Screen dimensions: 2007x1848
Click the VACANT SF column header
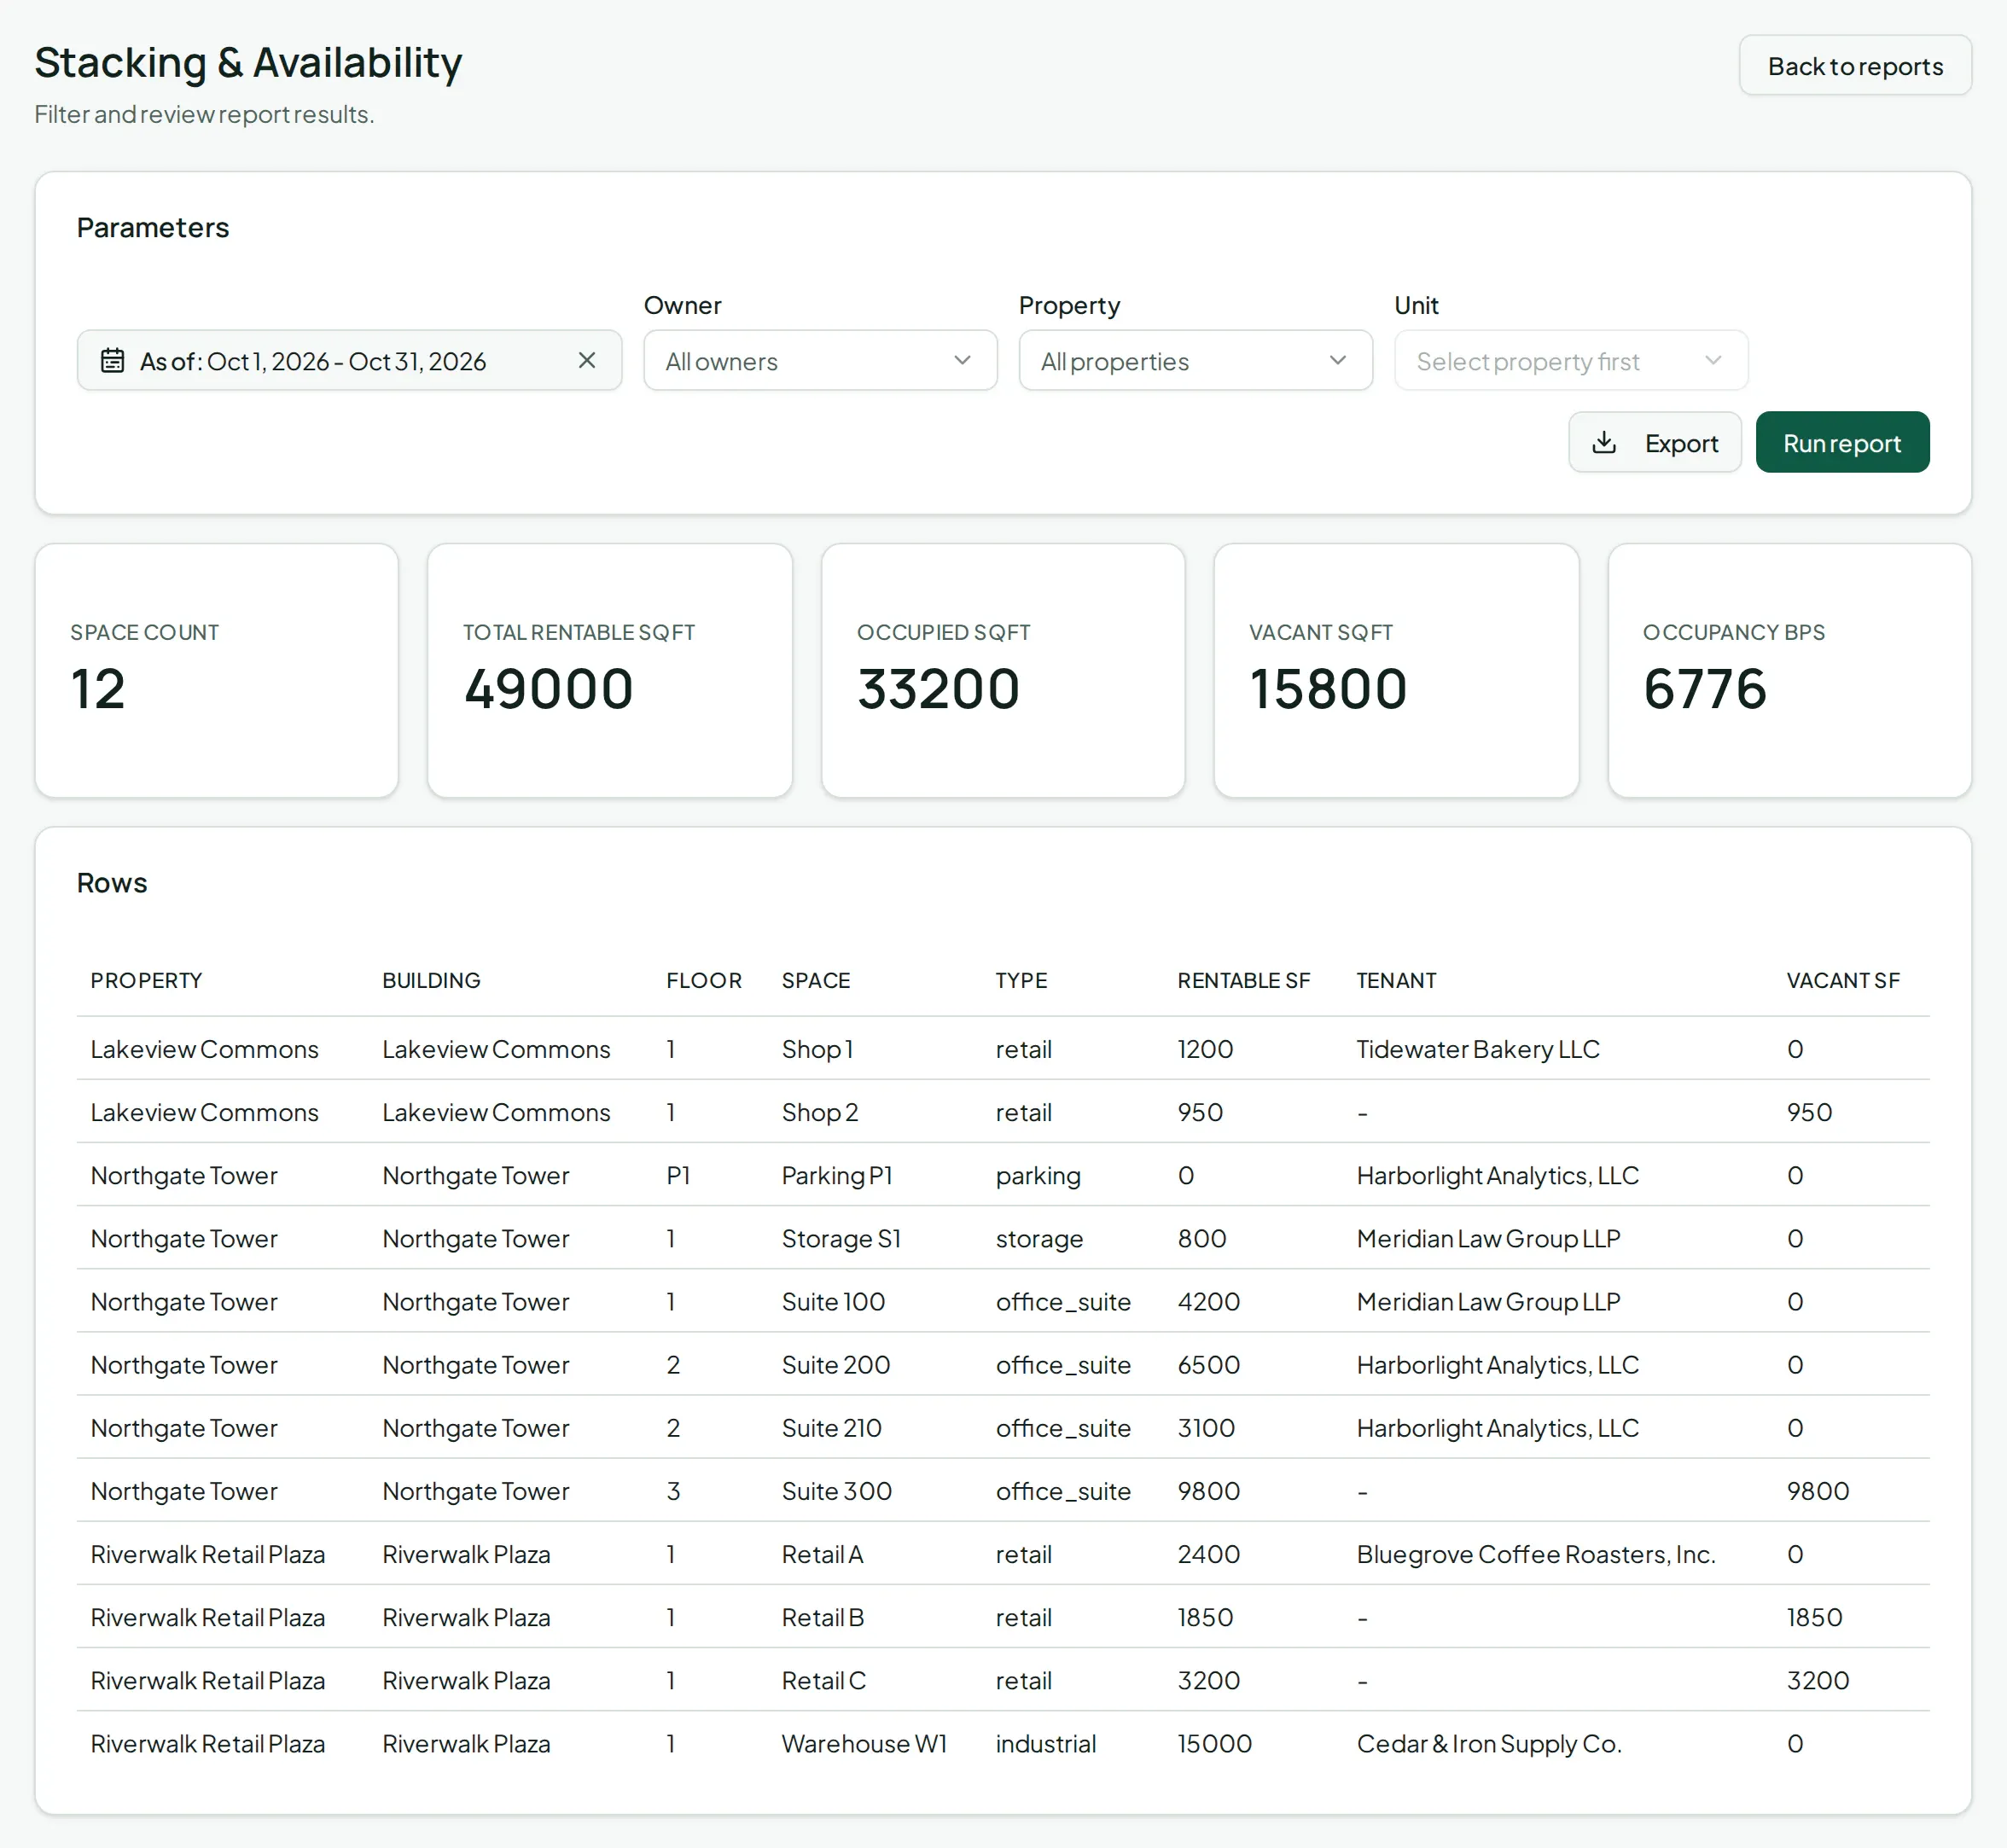pos(1843,981)
